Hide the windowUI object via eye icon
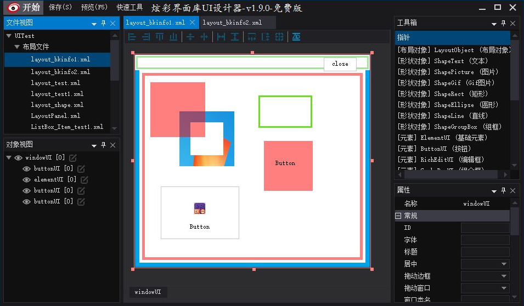This screenshot has width=524, height=306. 18,158
